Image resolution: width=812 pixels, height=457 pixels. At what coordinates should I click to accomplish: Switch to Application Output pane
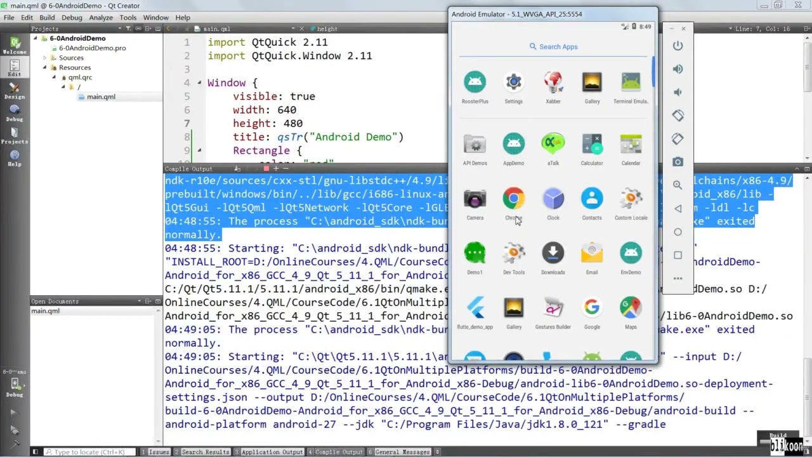click(x=269, y=452)
